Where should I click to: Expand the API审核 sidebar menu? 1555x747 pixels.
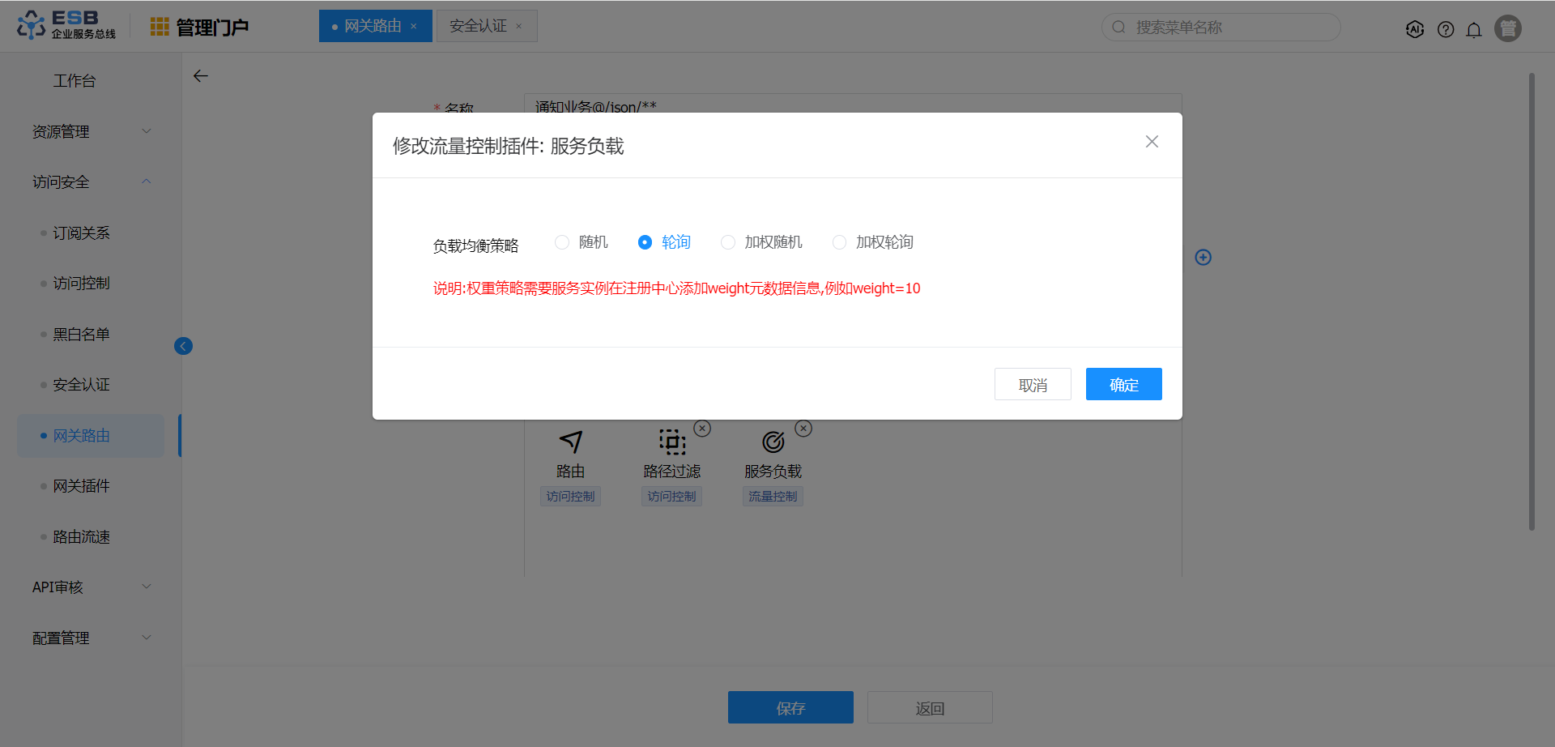[x=91, y=587]
